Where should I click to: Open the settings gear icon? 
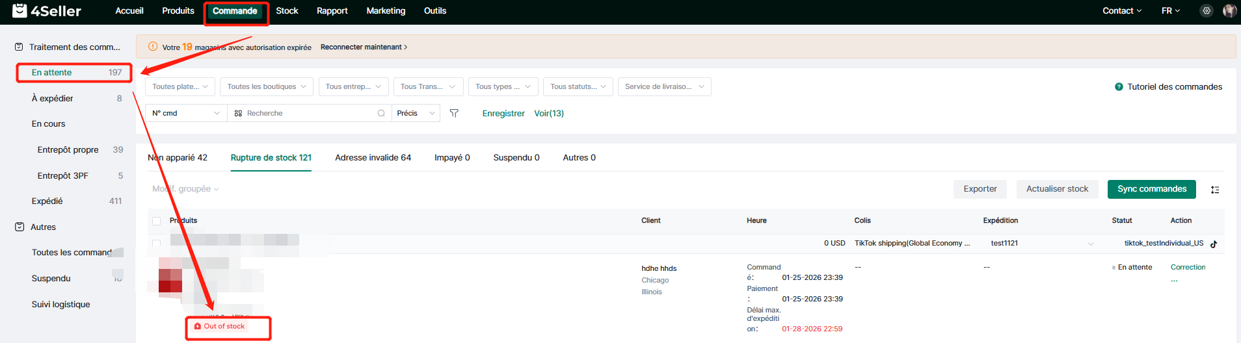click(x=1207, y=11)
